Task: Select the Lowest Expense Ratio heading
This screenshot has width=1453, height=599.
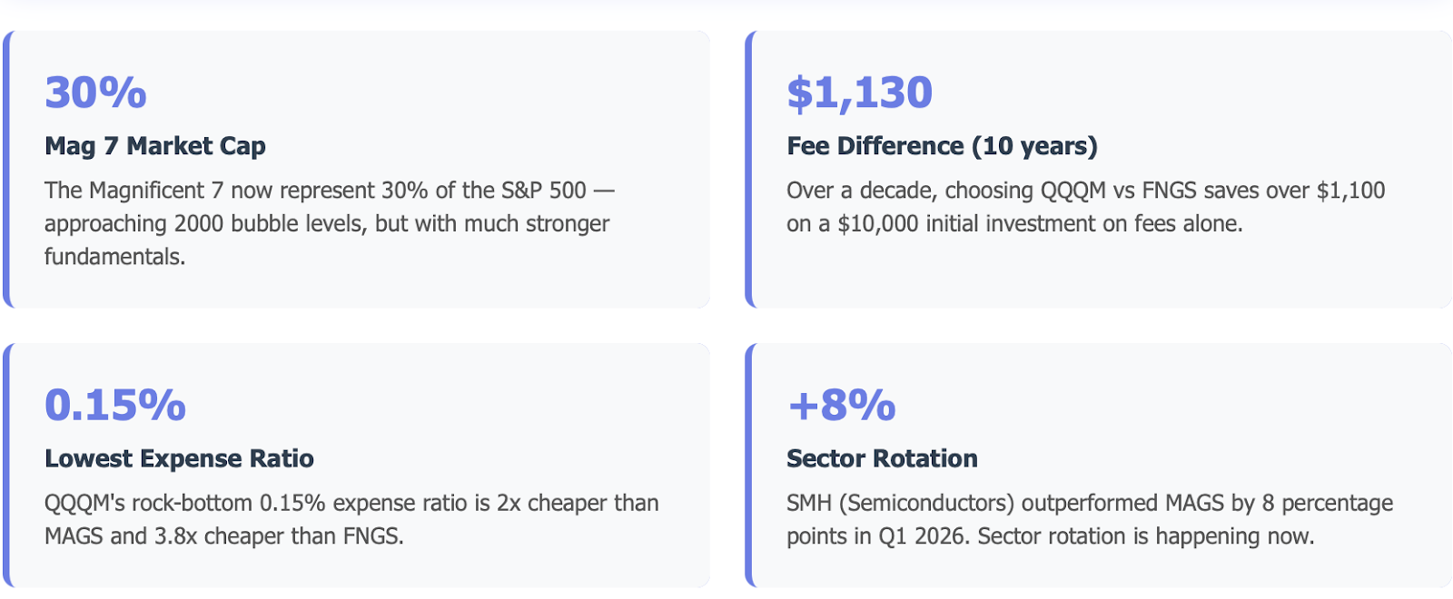Action: click(x=179, y=458)
